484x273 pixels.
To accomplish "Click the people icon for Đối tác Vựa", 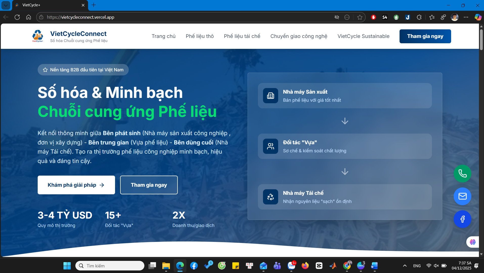I will (270, 146).
